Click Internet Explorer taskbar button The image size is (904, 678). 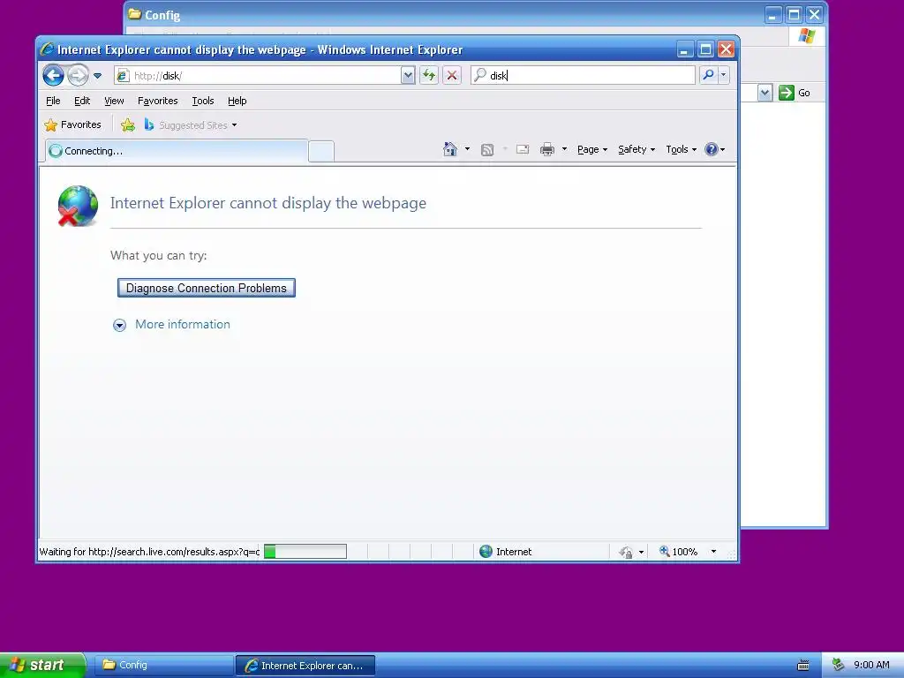(x=305, y=666)
